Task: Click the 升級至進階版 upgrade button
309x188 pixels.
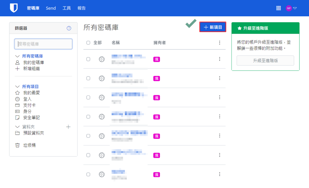Action: (265, 61)
